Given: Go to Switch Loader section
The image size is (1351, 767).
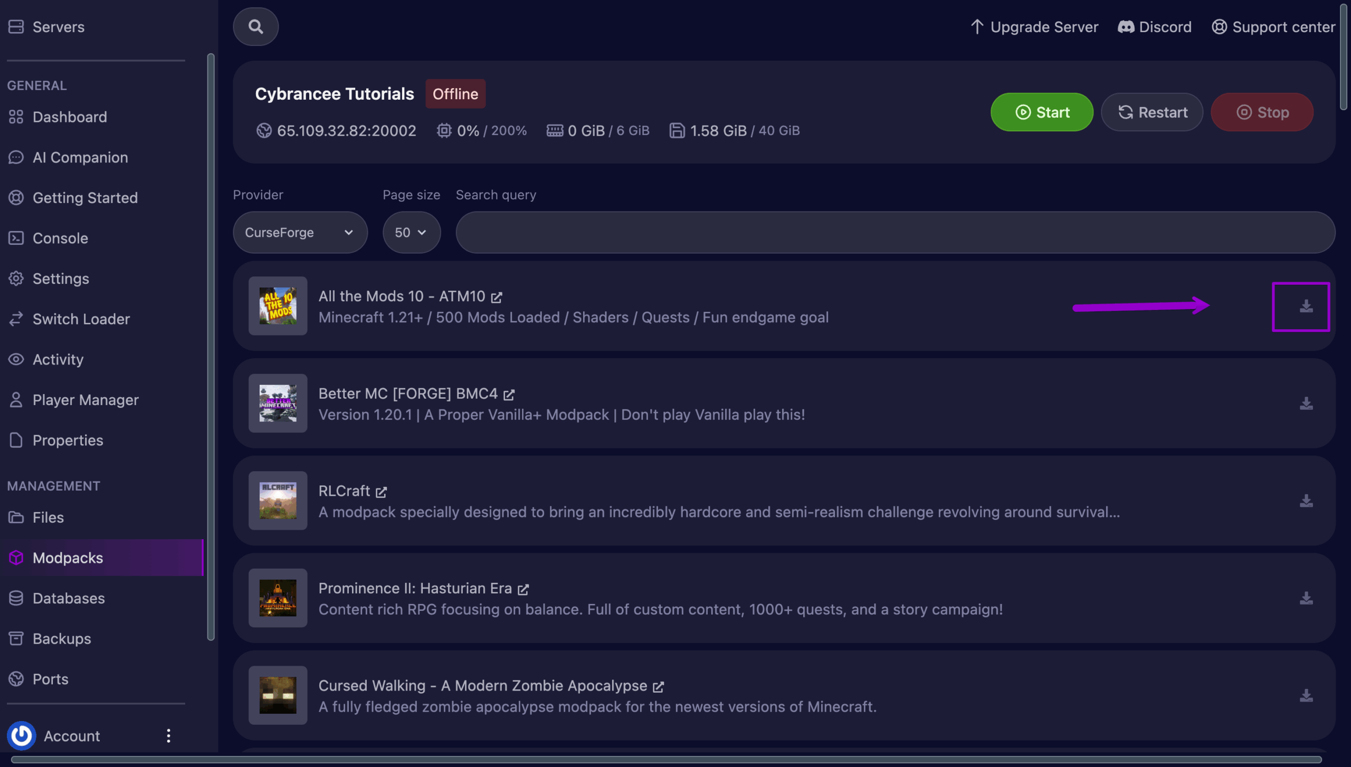Looking at the screenshot, I should coord(81,319).
